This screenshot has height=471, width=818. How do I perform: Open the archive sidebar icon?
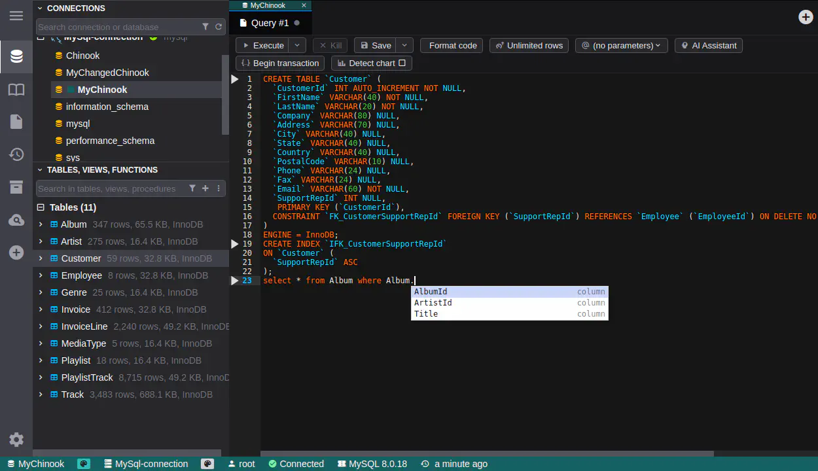coord(16,187)
